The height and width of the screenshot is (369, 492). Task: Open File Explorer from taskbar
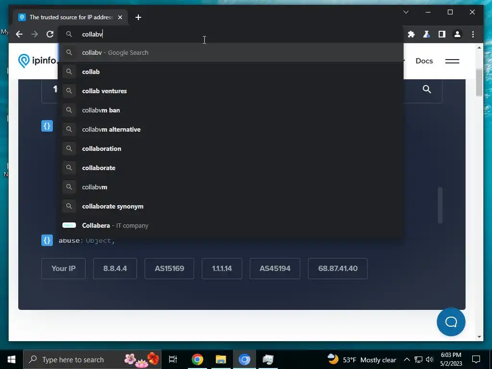click(x=221, y=359)
